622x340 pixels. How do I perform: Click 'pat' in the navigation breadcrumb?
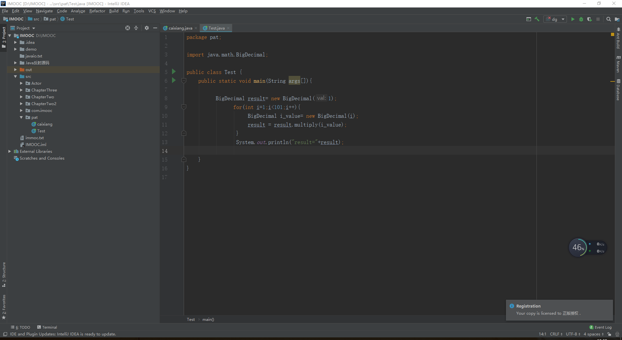[x=50, y=19]
